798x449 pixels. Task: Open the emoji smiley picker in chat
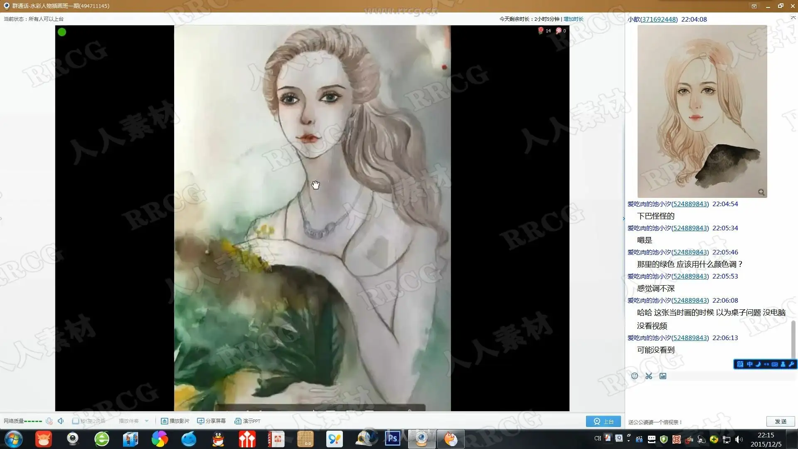pos(635,376)
